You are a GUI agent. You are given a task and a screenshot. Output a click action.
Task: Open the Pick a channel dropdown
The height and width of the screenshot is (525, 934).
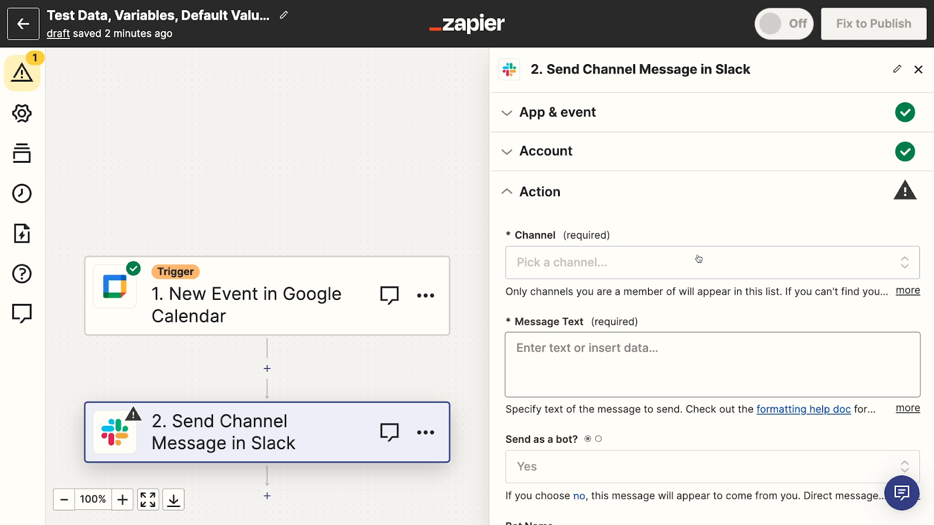pos(712,262)
